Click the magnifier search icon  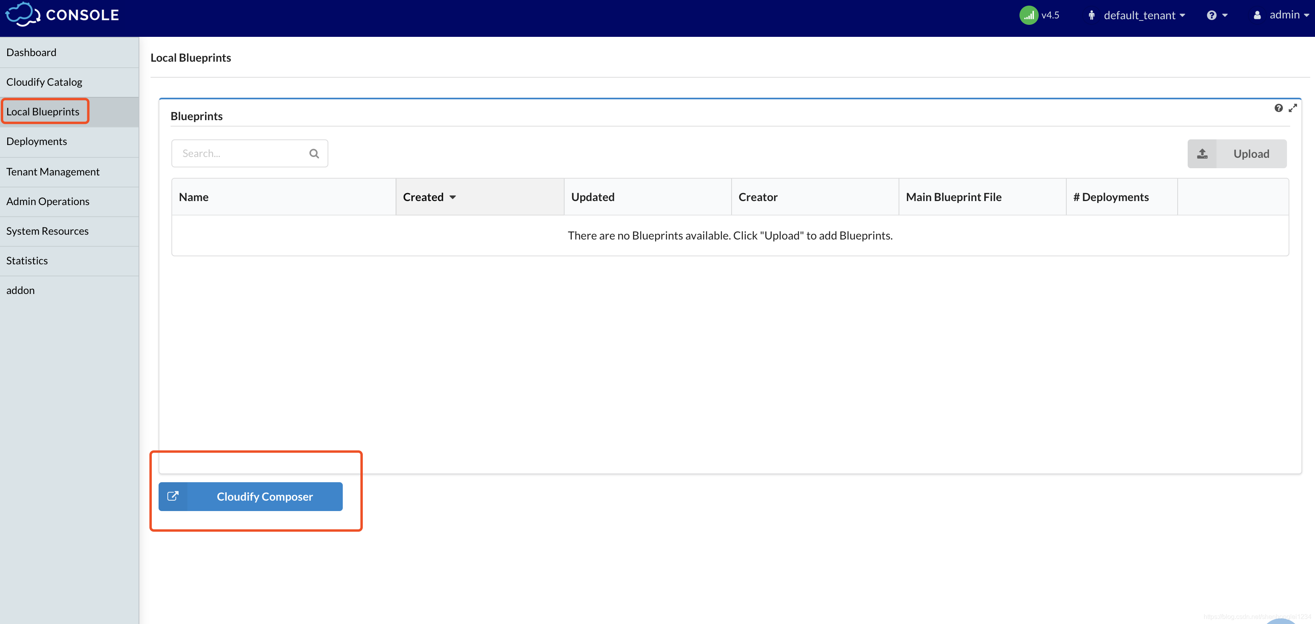point(314,154)
